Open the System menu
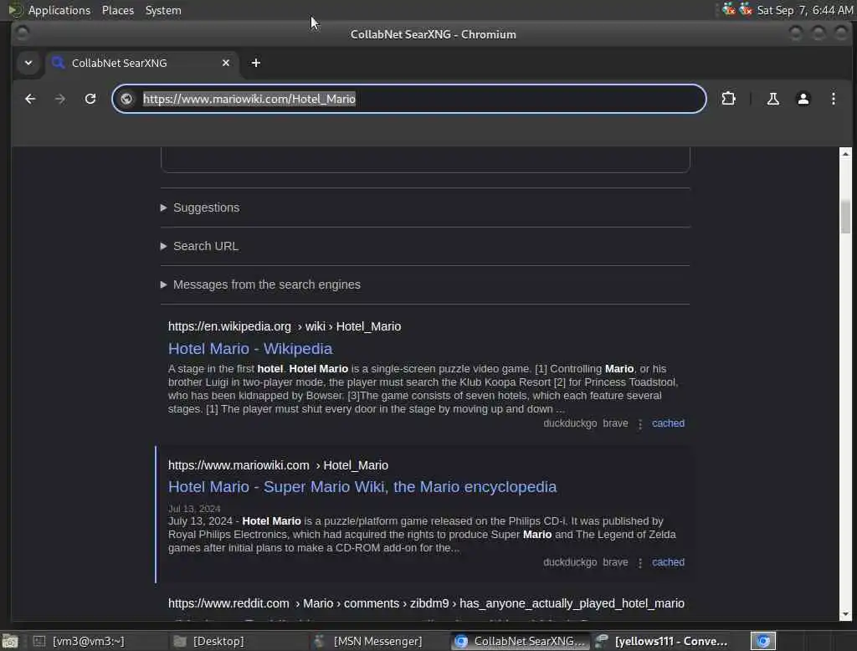857x651 pixels. (163, 10)
